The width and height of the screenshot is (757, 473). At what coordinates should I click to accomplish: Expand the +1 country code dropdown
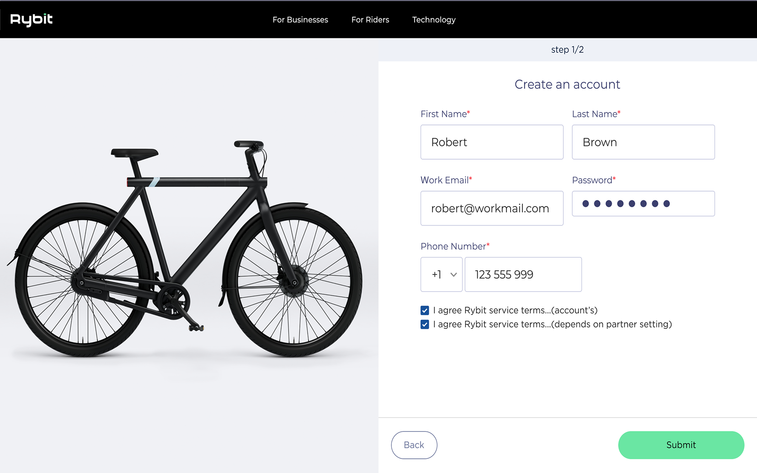point(442,274)
